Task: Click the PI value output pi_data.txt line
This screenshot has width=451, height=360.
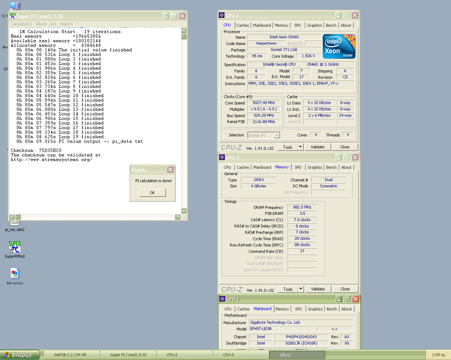Action: [80, 141]
